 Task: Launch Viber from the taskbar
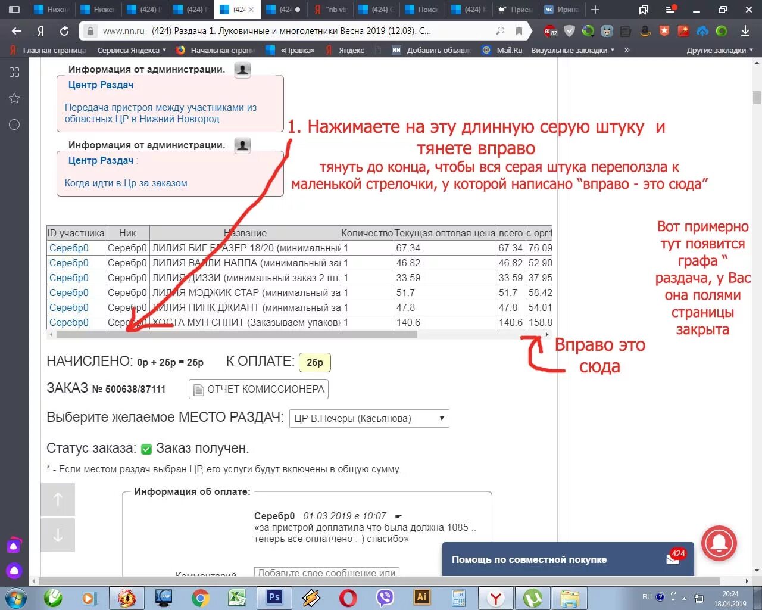click(x=385, y=597)
